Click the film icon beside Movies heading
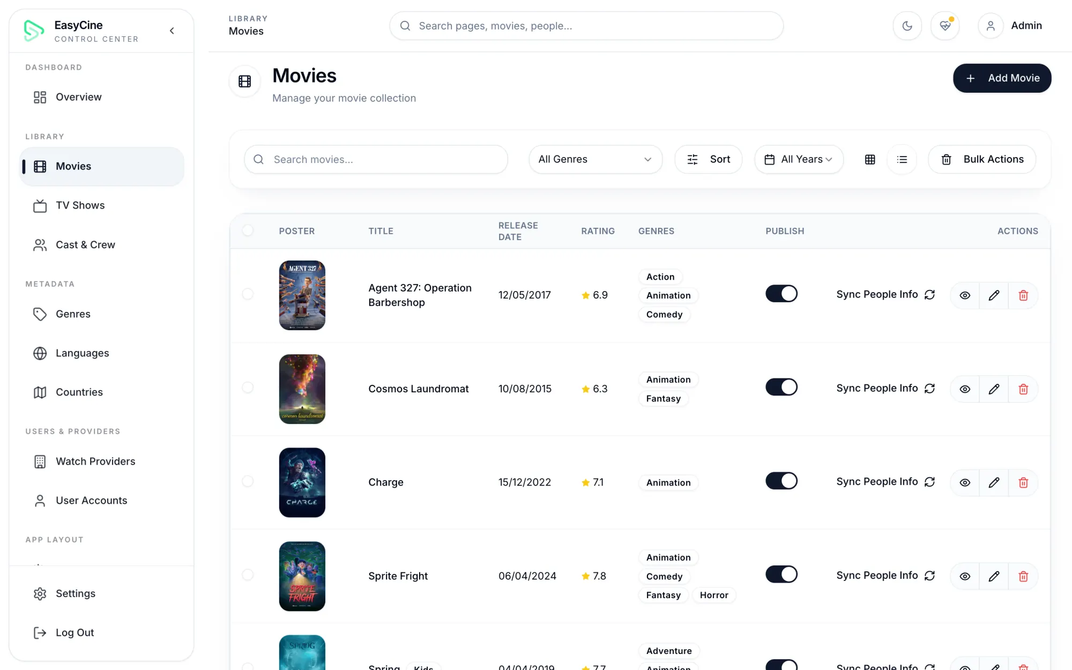Viewport: 1072px width, 670px height. click(245, 81)
